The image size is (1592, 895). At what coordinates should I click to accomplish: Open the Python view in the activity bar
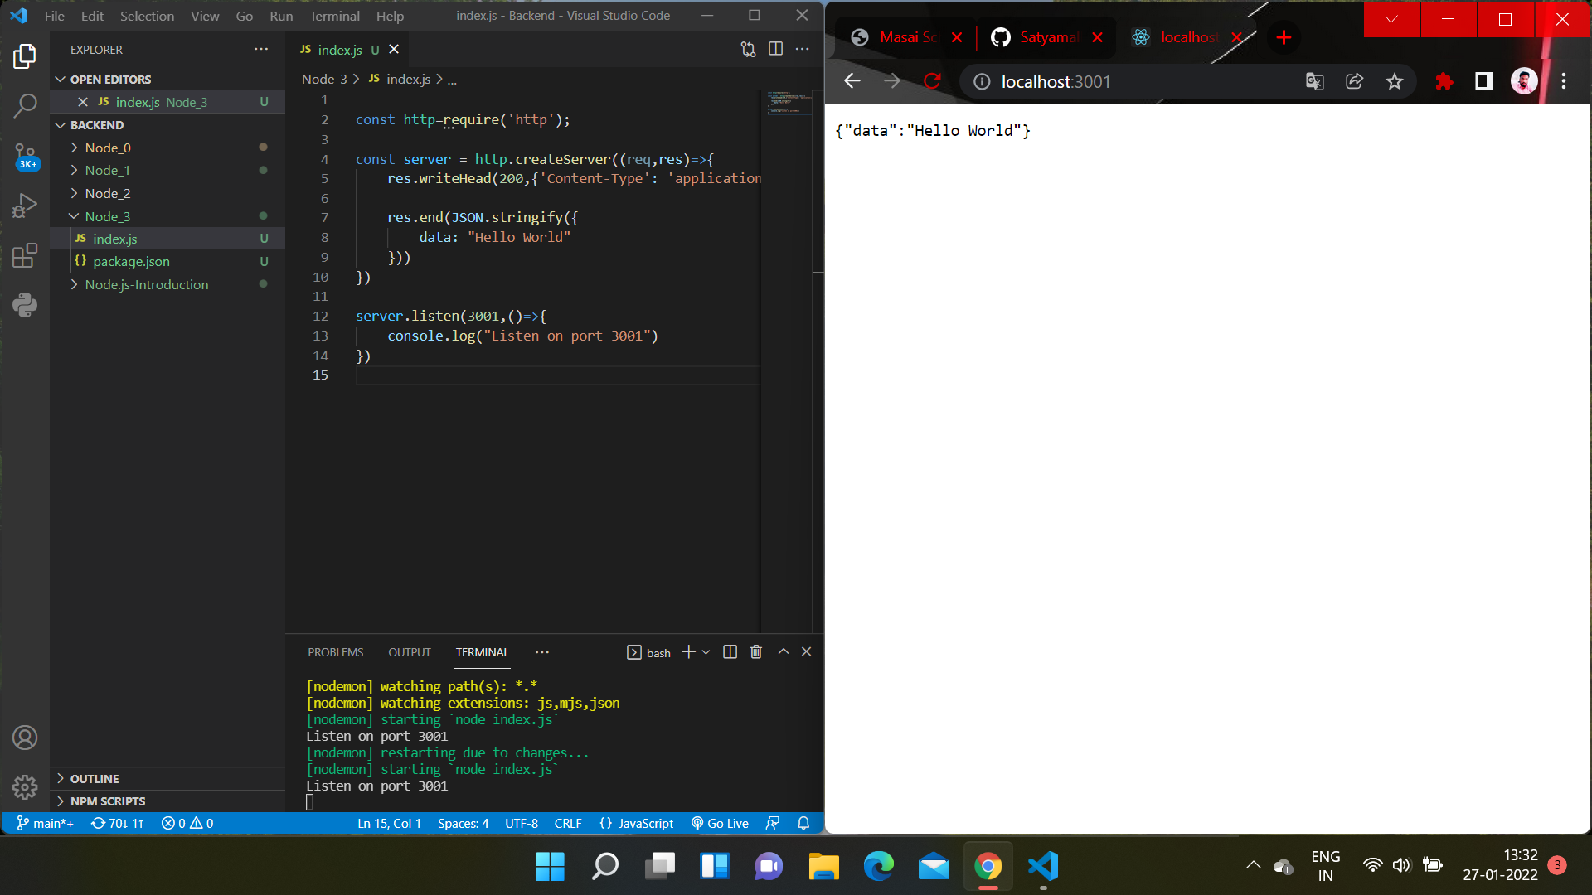[26, 305]
